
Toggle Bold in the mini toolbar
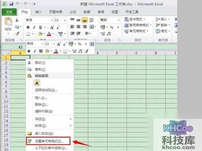click(29, 51)
